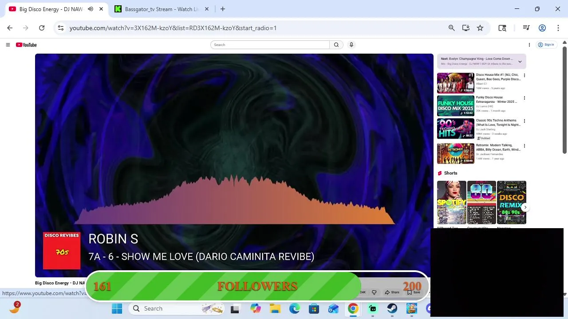Open options menu for Classic 90s Techno Anthems
Image resolution: width=568 pixels, height=319 pixels.
(x=524, y=121)
